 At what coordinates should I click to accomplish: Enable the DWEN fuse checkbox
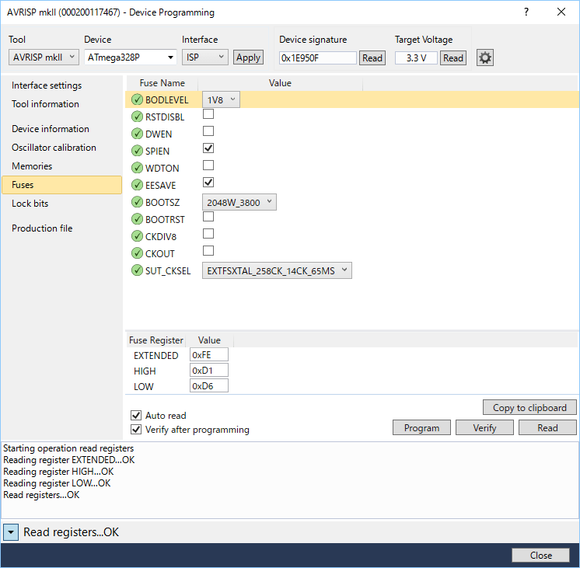point(208,131)
